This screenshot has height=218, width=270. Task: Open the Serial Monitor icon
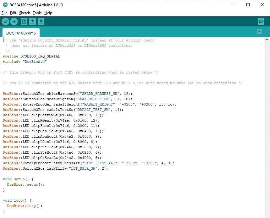click(261, 21)
